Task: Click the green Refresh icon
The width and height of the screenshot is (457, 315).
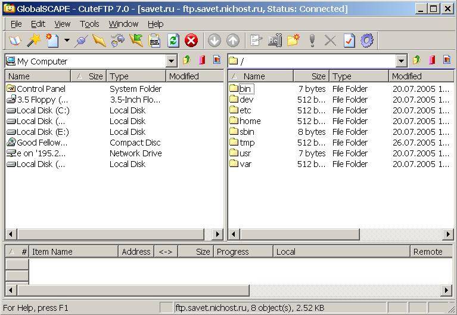Action: pos(173,41)
